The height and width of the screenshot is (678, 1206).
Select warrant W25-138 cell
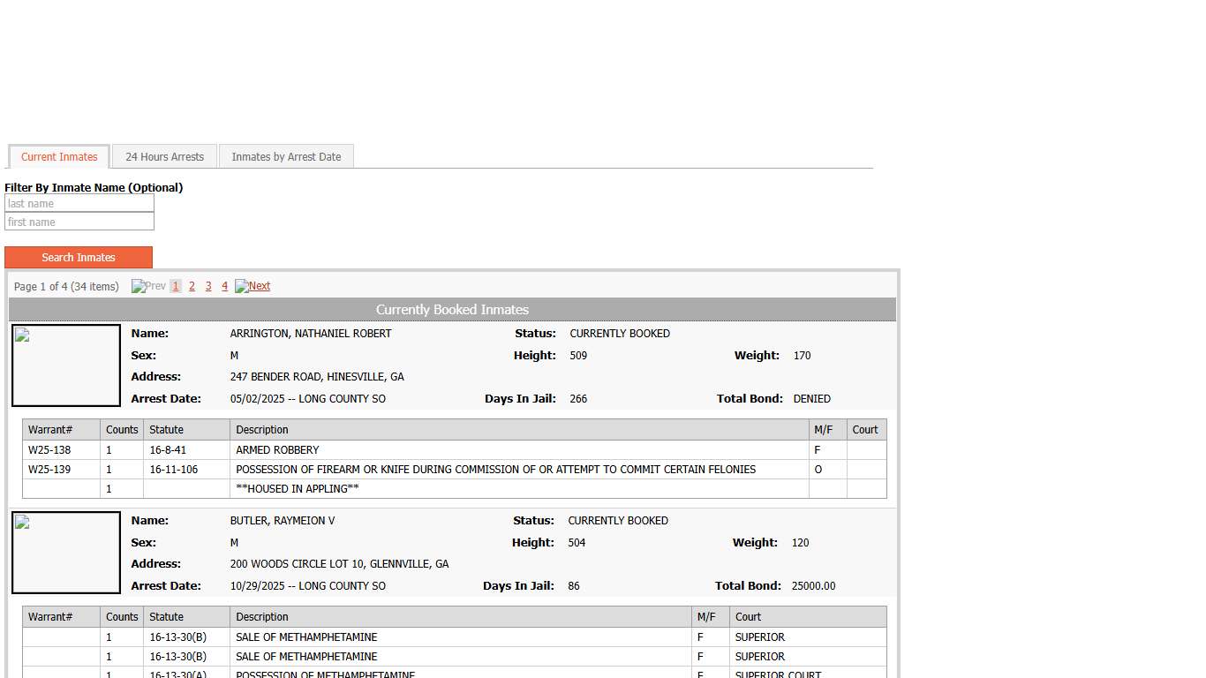49,450
